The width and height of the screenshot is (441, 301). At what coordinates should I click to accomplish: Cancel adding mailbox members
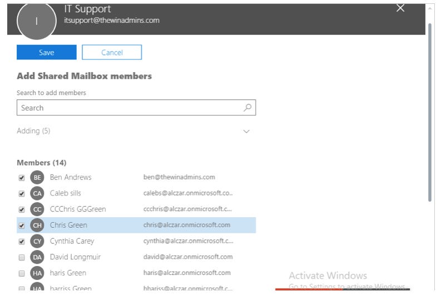click(112, 52)
